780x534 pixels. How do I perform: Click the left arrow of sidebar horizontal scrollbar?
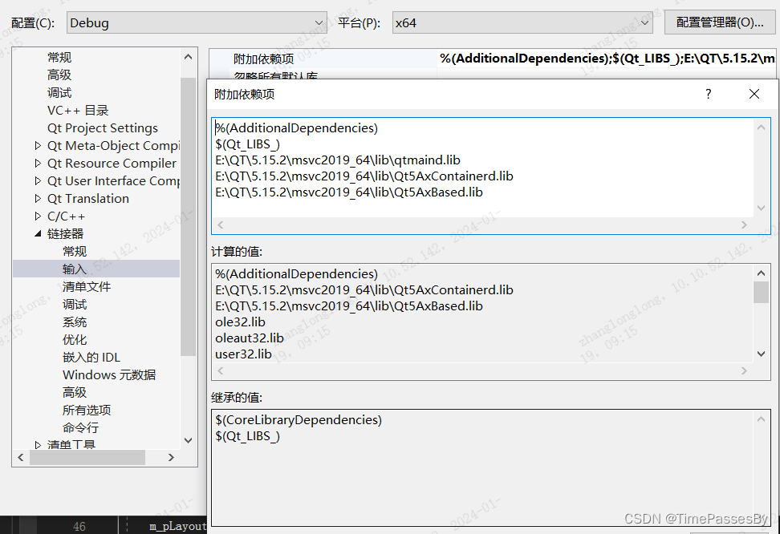click(x=20, y=457)
